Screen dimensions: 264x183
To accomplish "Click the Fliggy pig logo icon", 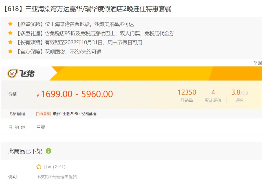I will [13, 73].
